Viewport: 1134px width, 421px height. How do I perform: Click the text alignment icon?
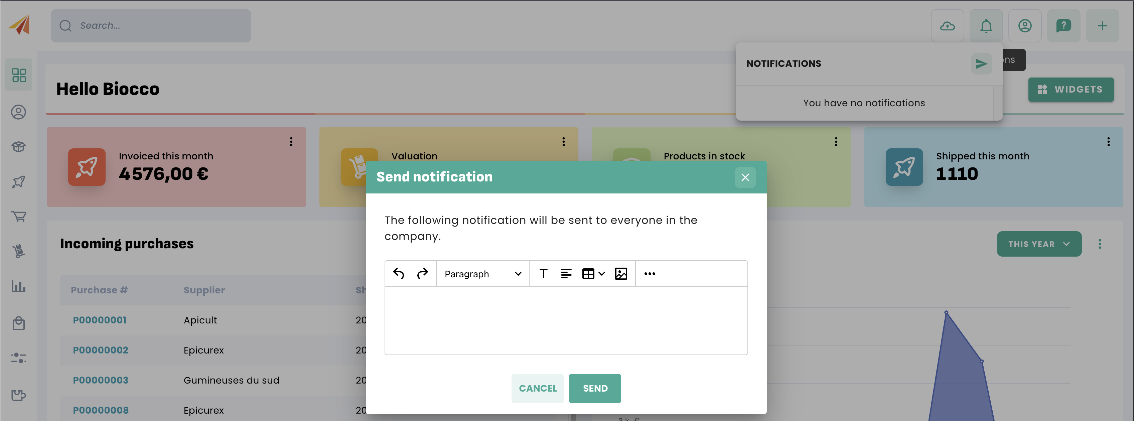click(x=566, y=273)
